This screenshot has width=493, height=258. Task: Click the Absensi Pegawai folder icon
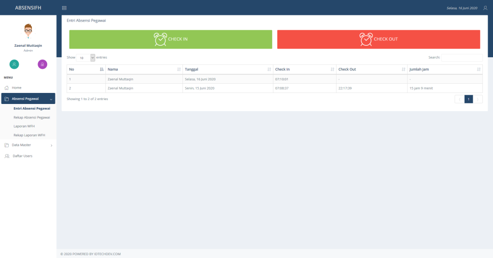coord(7,99)
